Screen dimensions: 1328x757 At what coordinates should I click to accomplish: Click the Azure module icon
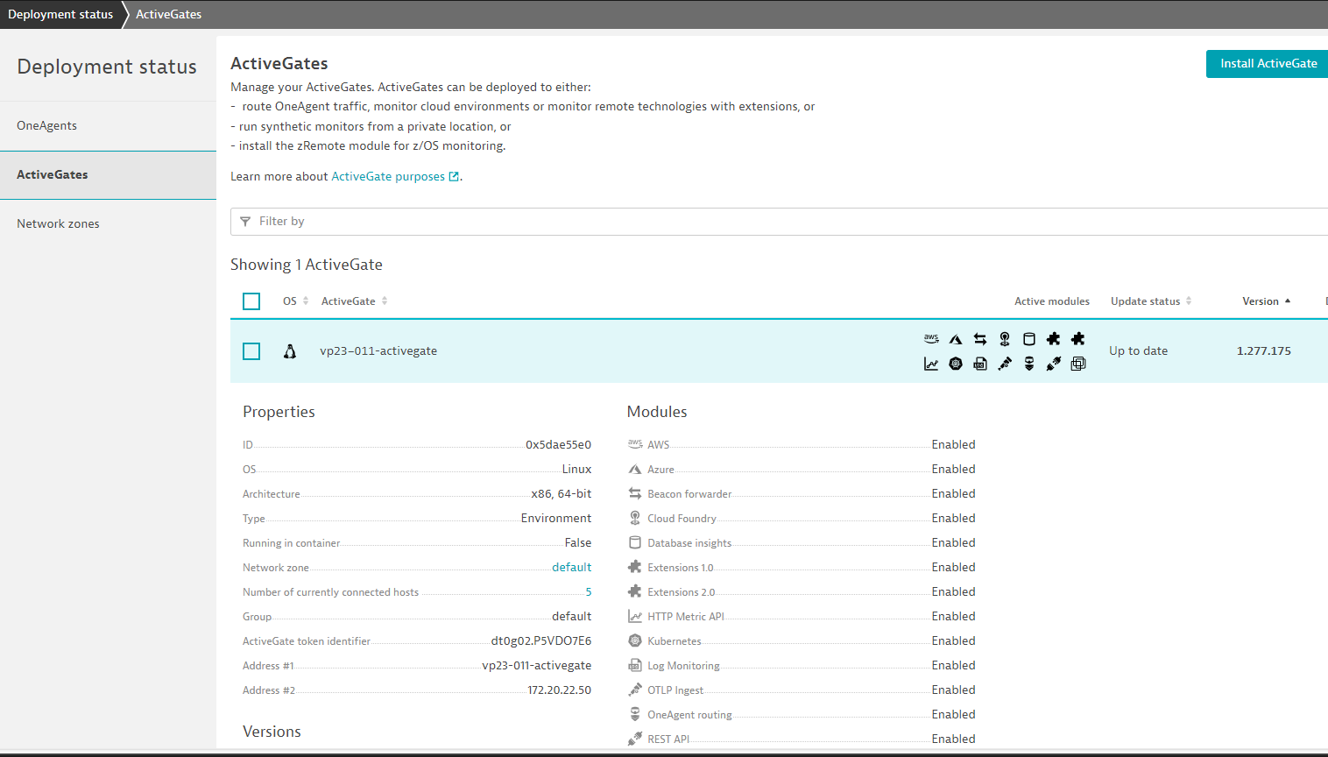click(635, 469)
